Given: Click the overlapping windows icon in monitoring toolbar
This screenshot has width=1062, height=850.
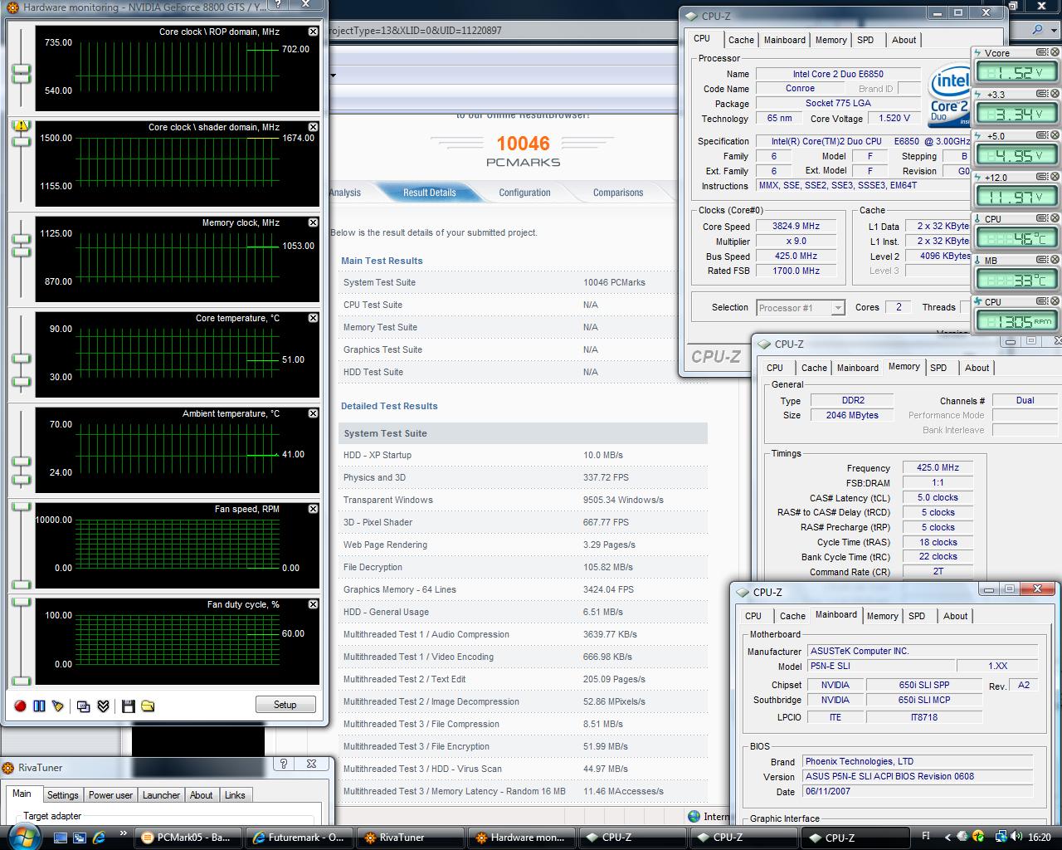Looking at the screenshot, I should tap(83, 706).
